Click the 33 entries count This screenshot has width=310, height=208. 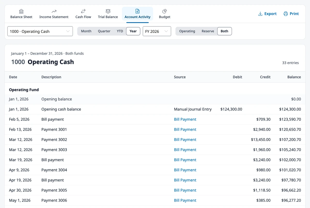[x=290, y=63]
